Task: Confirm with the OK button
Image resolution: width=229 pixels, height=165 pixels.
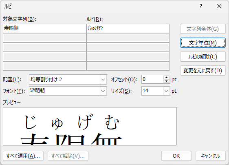Action: click(x=176, y=156)
